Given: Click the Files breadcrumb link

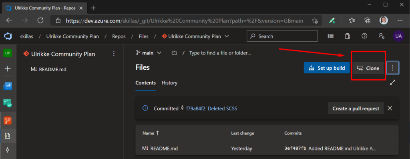Looking at the screenshot, I should (144, 36).
